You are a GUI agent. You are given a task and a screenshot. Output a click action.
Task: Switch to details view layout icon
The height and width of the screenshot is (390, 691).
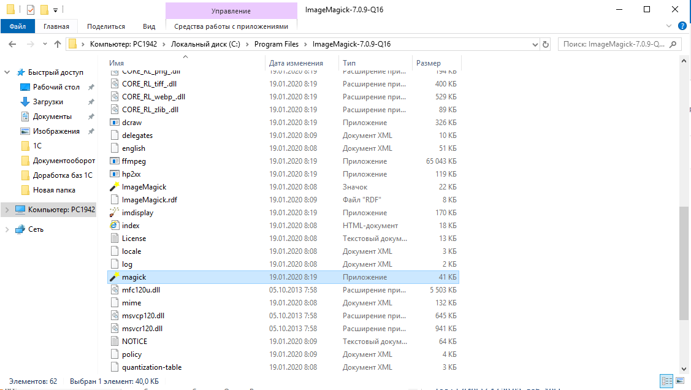tap(666, 381)
